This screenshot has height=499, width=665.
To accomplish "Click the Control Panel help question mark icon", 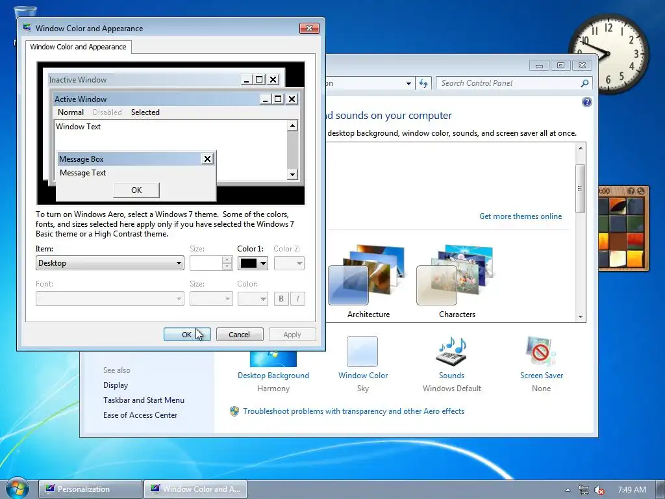I will pos(586,102).
